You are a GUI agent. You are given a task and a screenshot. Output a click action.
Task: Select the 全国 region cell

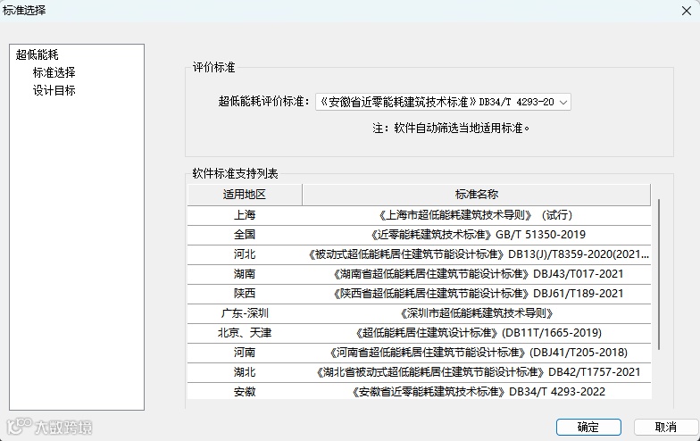pyautogui.click(x=245, y=235)
